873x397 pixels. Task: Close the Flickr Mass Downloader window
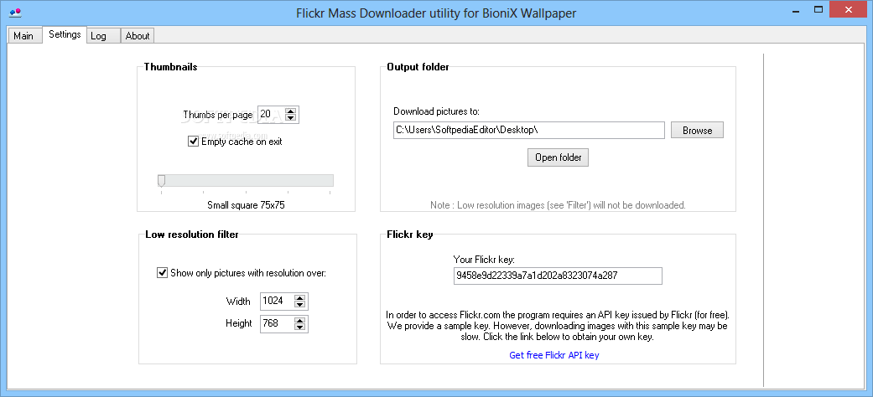click(x=849, y=9)
